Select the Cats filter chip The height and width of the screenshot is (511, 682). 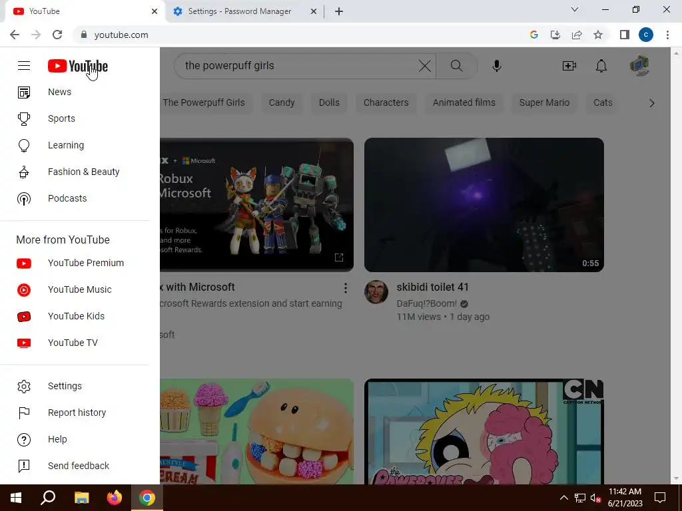click(x=603, y=102)
